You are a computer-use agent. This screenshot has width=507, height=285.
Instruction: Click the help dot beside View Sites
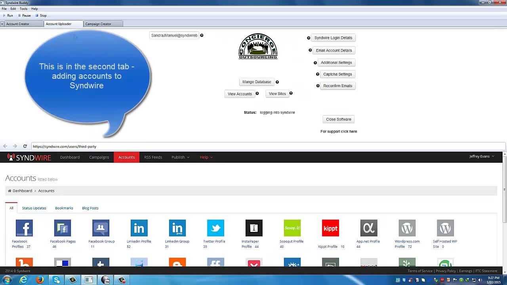click(291, 93)
